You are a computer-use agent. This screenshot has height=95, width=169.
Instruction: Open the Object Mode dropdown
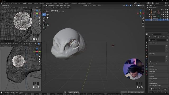tap(50, 5)
